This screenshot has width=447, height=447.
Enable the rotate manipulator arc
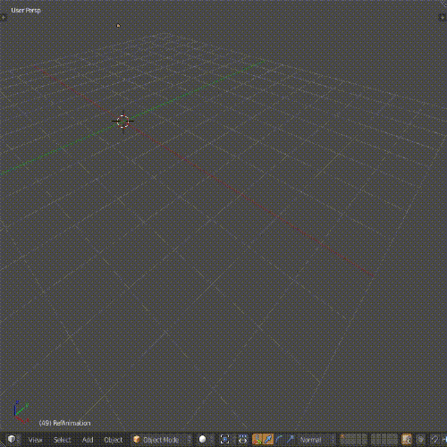click(x=279, y=440)
